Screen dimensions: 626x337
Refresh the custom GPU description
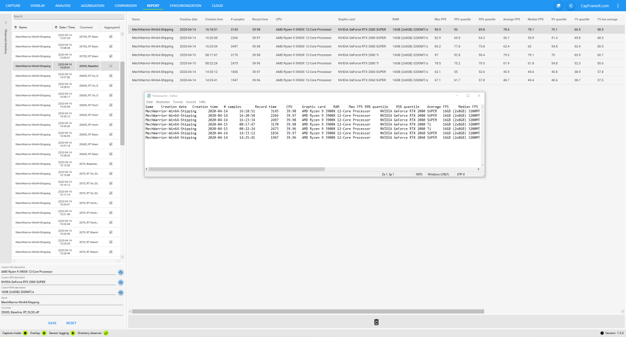(x=121, y=282)
